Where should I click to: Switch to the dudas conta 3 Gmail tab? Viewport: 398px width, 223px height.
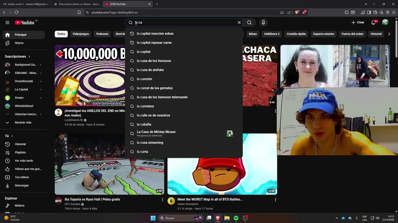click(x=25, y=4)
